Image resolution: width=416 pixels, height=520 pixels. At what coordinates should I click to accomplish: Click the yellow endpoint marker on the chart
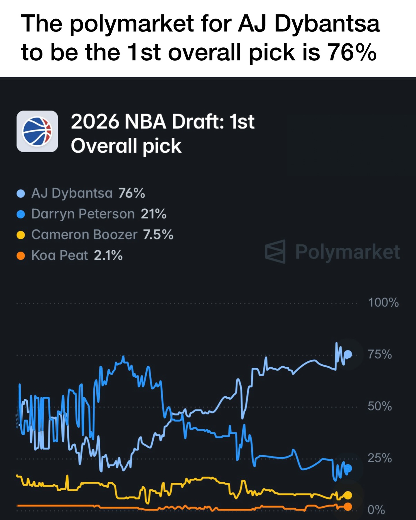point(348,495)
